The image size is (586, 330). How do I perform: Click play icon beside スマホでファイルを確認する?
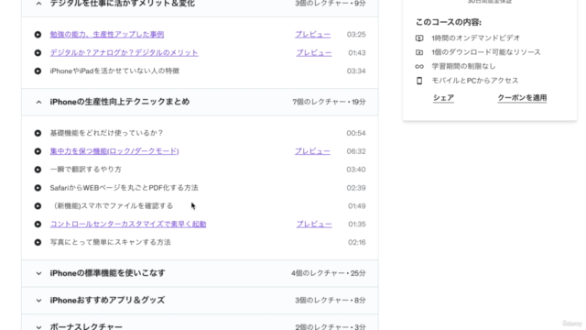pyautogui.click(x=38, y=206)
